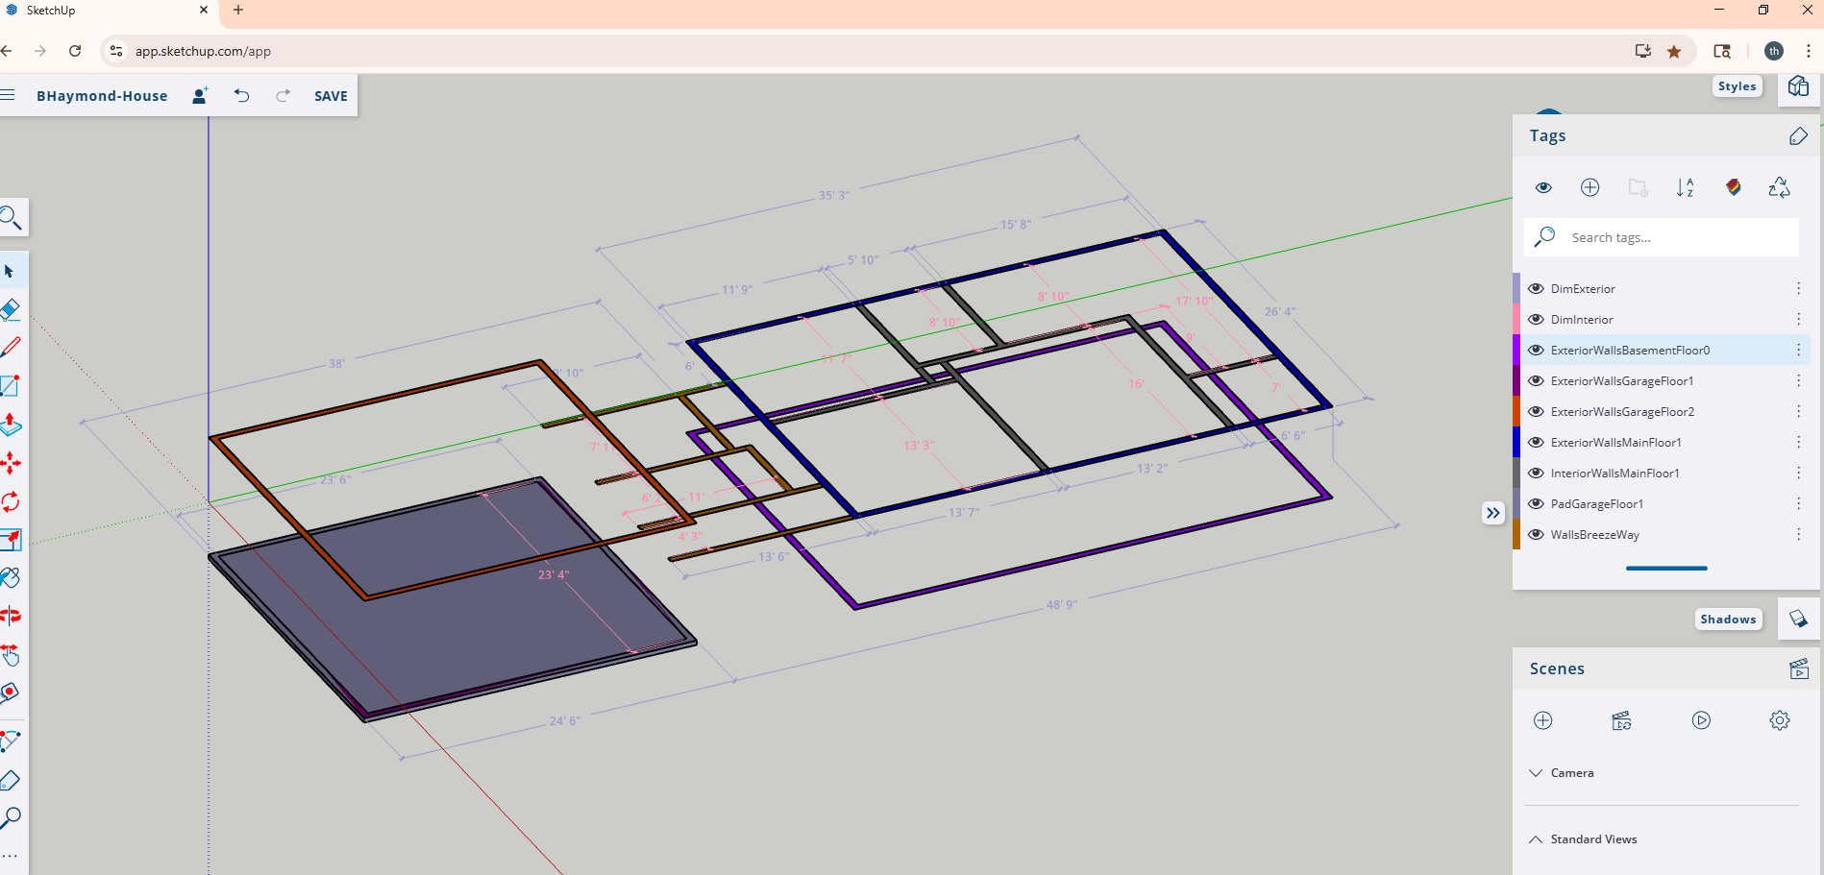The width and height of the screenshot is (1824, 875).
Task: Open the Styles panel cube icon
Action: [1799, 86]
